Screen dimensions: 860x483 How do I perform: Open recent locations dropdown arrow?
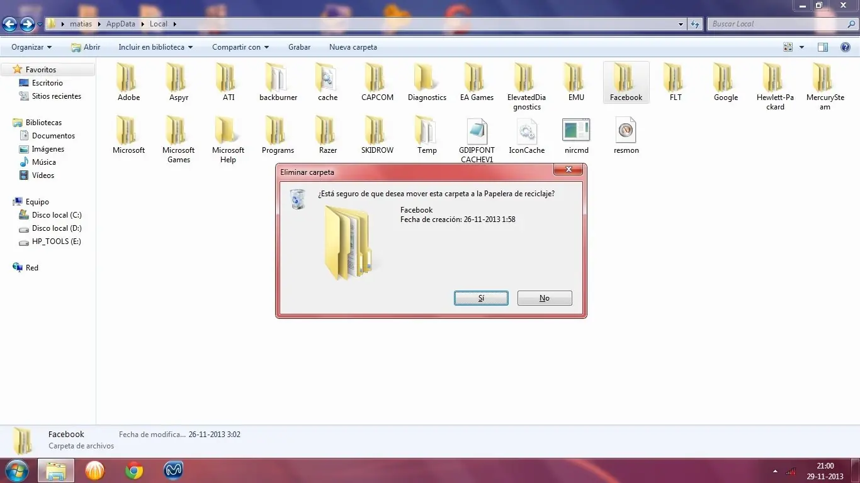pyautogui.click(x=40, y=25)
